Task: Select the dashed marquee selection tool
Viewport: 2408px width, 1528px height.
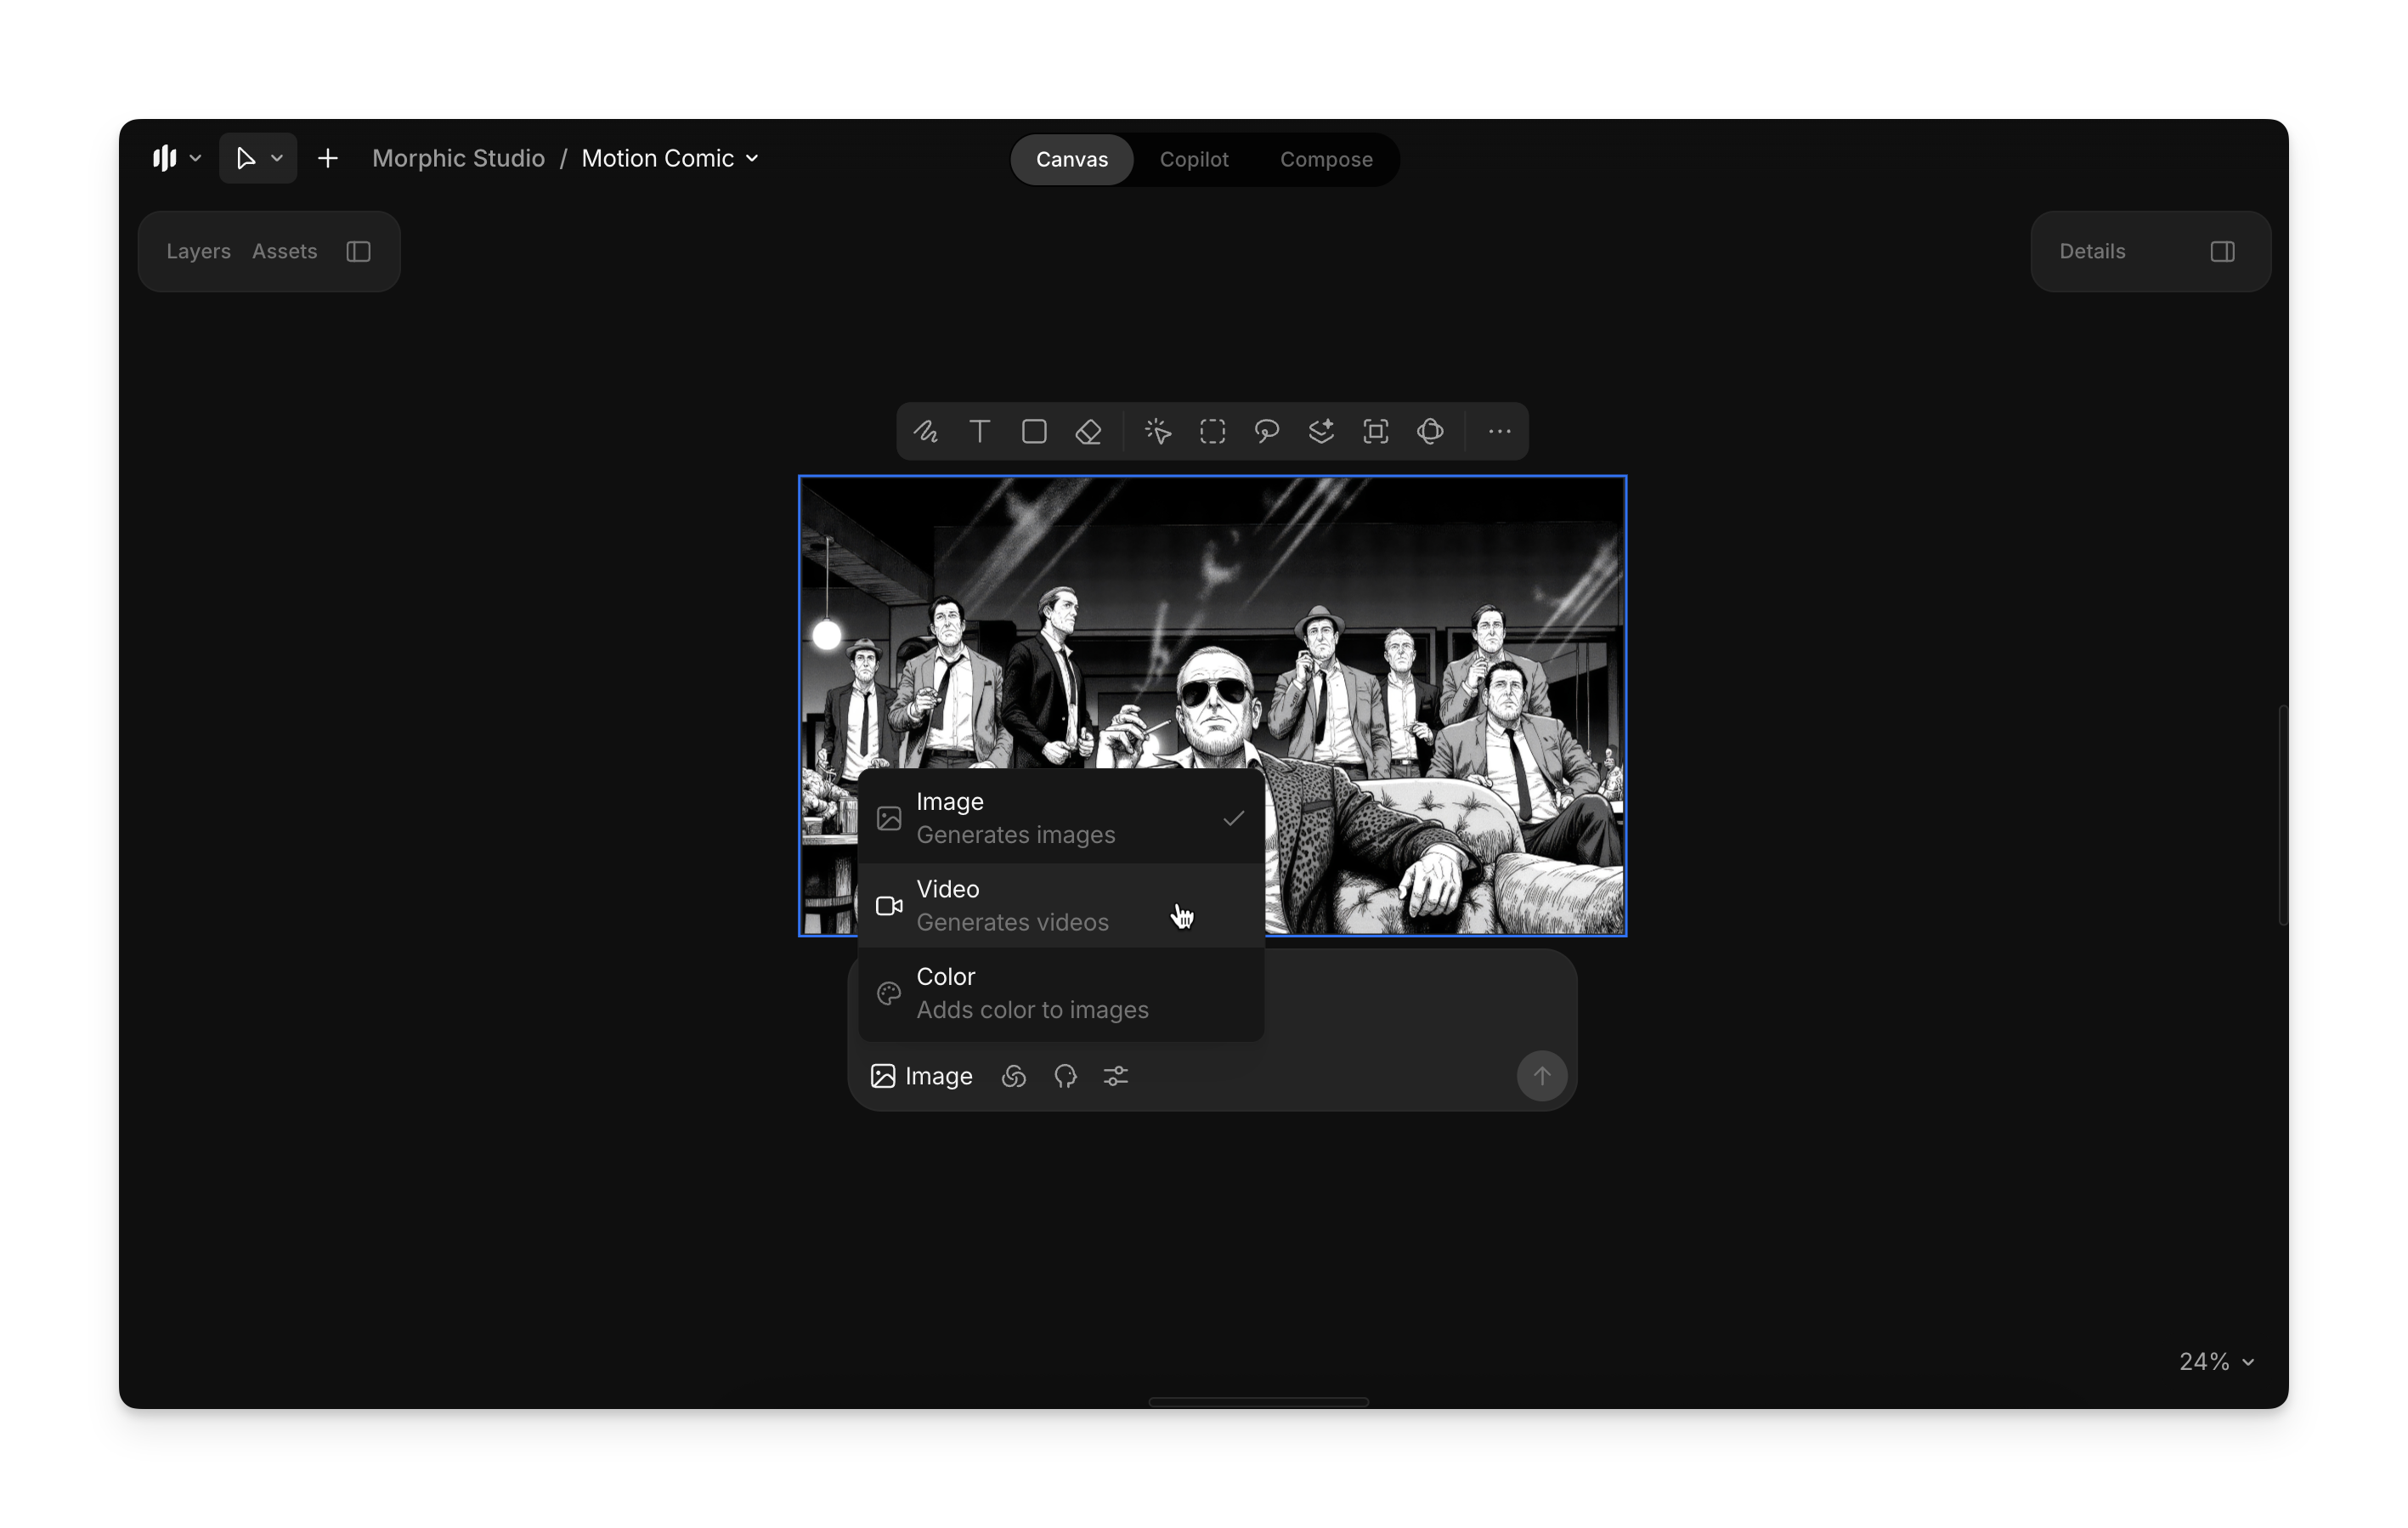Action: pos(1212,432)
